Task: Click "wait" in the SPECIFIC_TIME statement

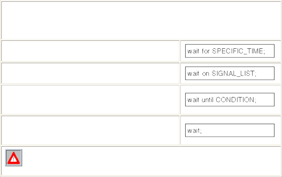Action: coord(193,51)
